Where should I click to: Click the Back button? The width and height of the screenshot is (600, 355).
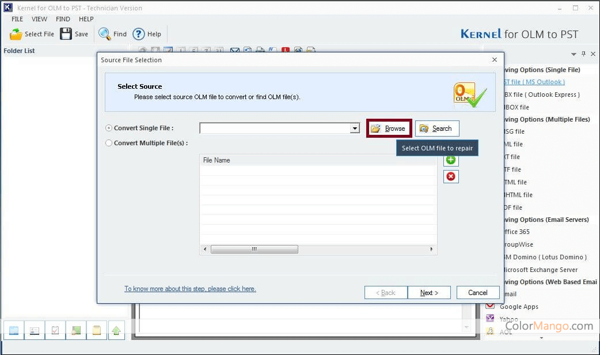pyautogui.click(x=386, y=293)
